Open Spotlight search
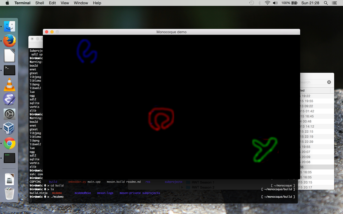The image size is (343, 214). pos(326,3)
